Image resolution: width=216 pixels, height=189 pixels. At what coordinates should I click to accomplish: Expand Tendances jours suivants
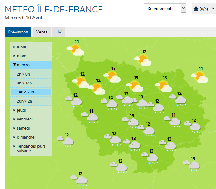pyautogui.click(x=31, y=149)
